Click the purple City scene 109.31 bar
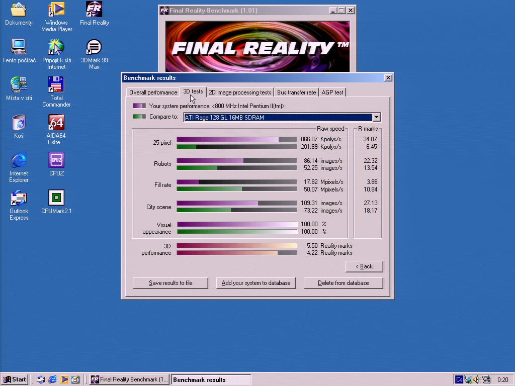The width and height of the screenshot is (515, 386). click(237, 203)
